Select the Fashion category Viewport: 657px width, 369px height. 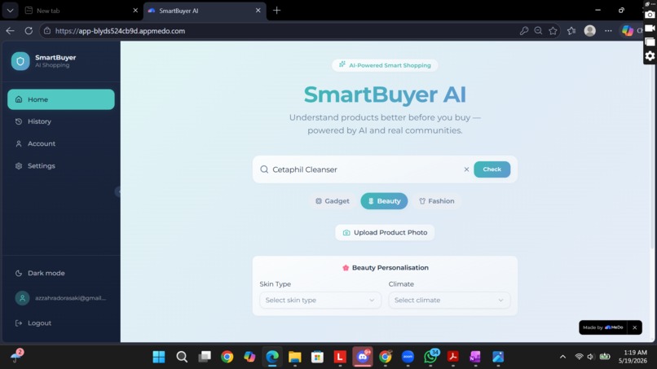[437, 201]
